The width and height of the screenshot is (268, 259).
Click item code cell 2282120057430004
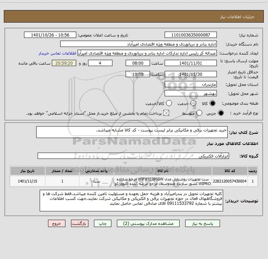[x=230, y=181]
